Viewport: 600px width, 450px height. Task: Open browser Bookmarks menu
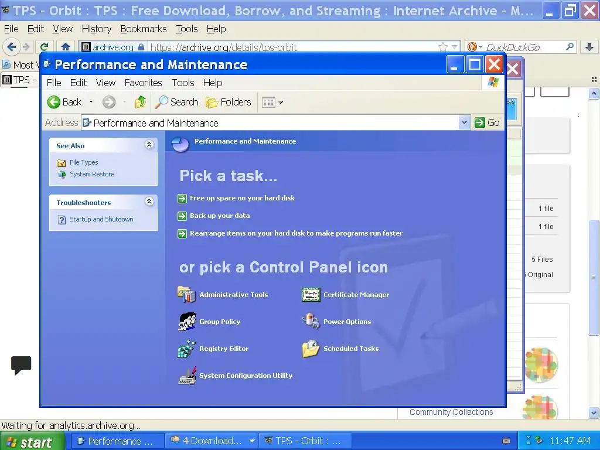tap(144, 29)
